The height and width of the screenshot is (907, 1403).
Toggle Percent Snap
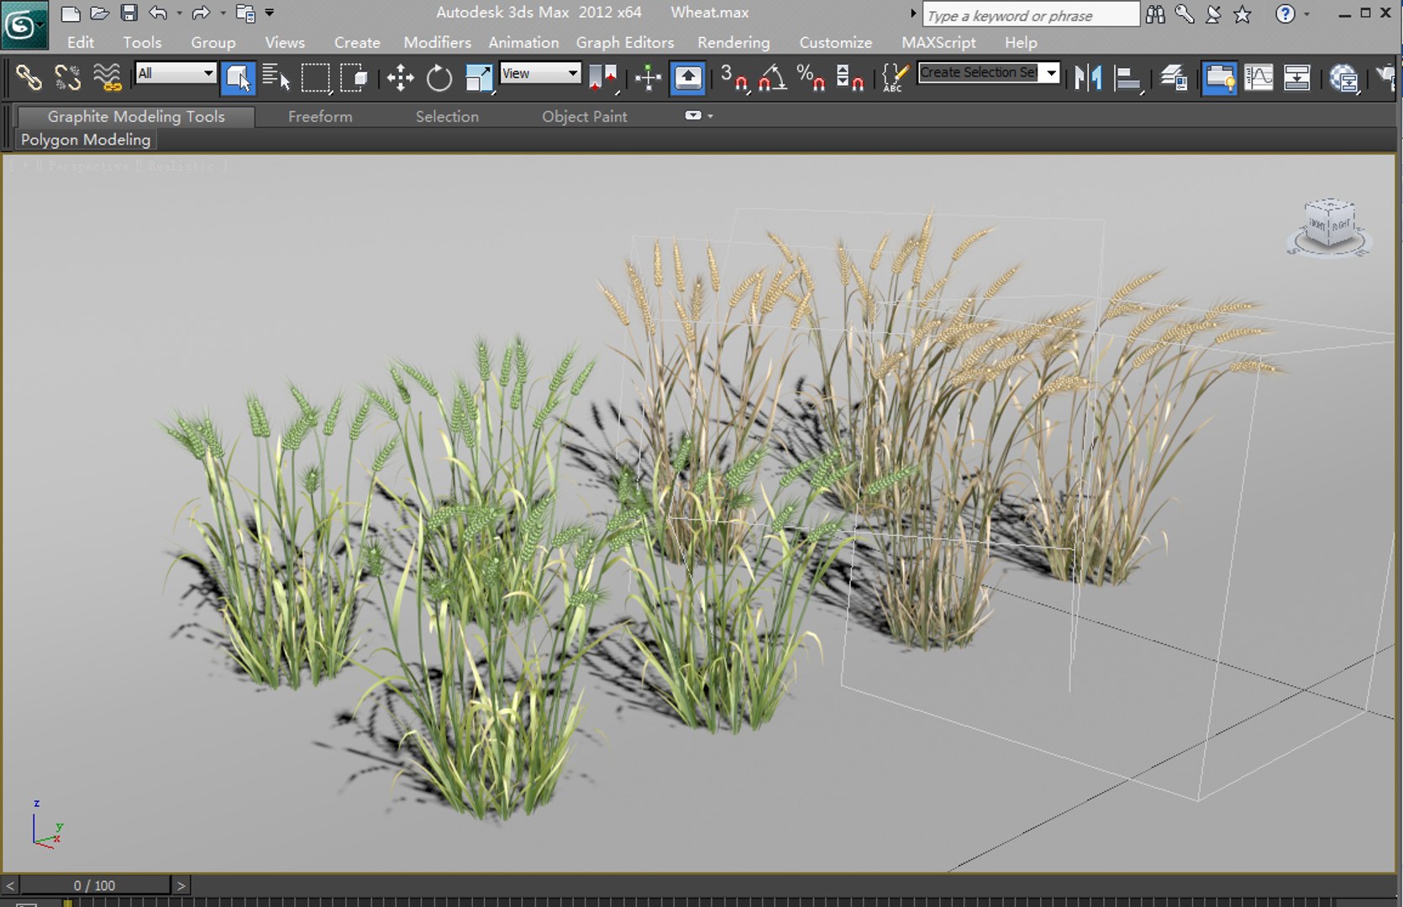pos(811,78)
